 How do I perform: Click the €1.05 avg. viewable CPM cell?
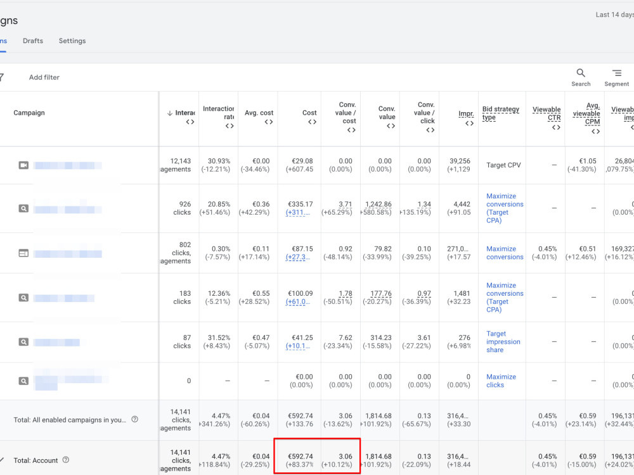point(588,161)
